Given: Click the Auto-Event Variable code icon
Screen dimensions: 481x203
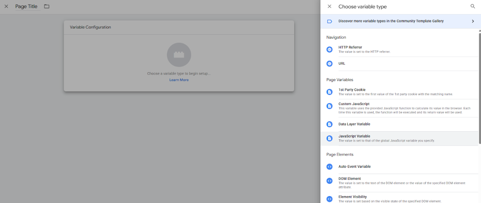Looking at the screenshot, I should (x=329, y=167).
